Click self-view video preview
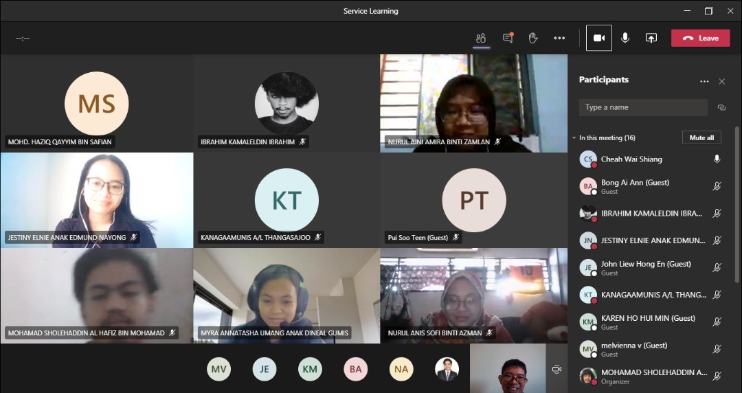 pos(508,368)
